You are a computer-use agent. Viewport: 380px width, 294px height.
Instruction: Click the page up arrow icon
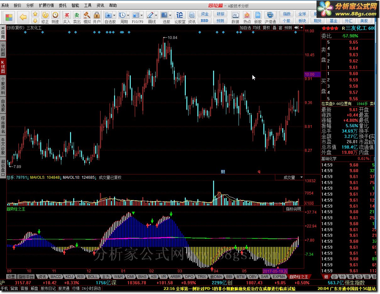pos(35,14)
